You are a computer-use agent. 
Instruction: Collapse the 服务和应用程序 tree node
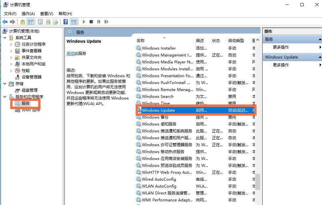[x=5, y=97]
